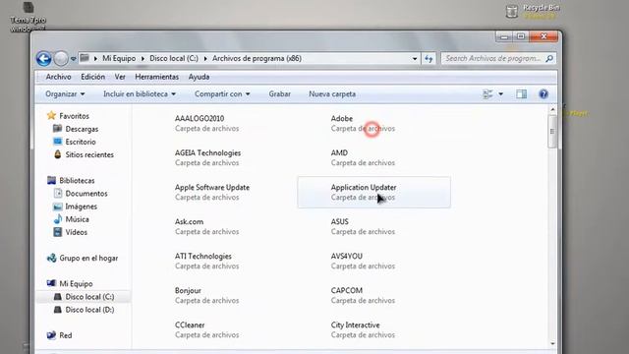The width and height of the screenshot is (629, 354).
Task: Go back with the blue Back arrow
Action: pos(43,59)
